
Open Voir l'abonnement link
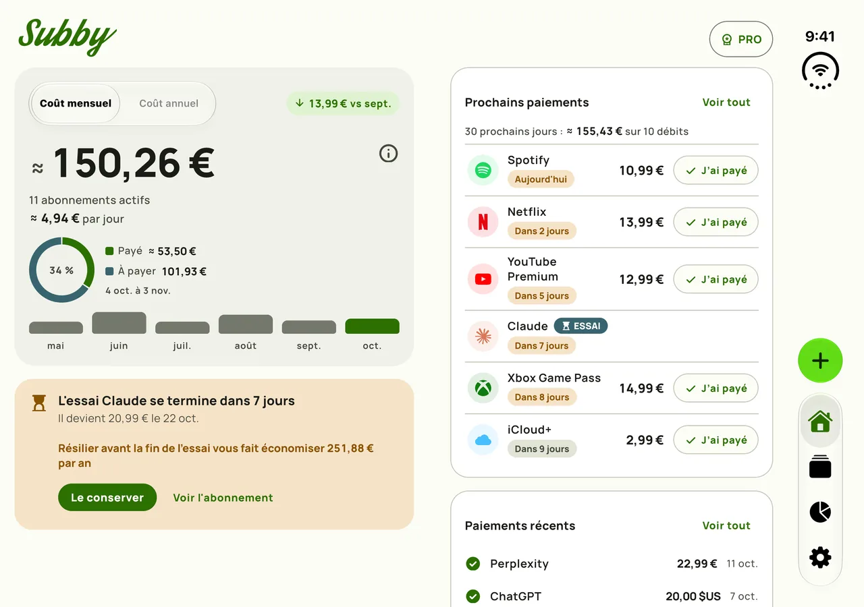[223, 498]
